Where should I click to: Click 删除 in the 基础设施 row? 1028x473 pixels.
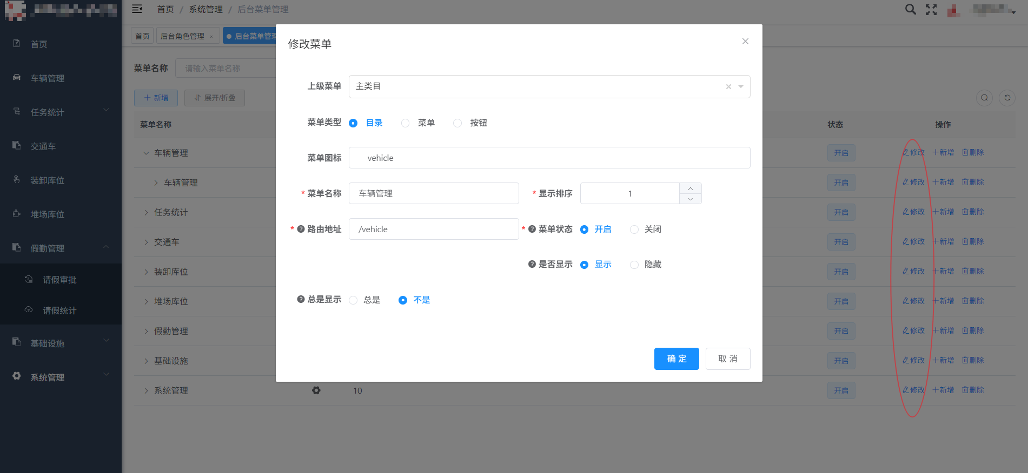click(973, 360)
